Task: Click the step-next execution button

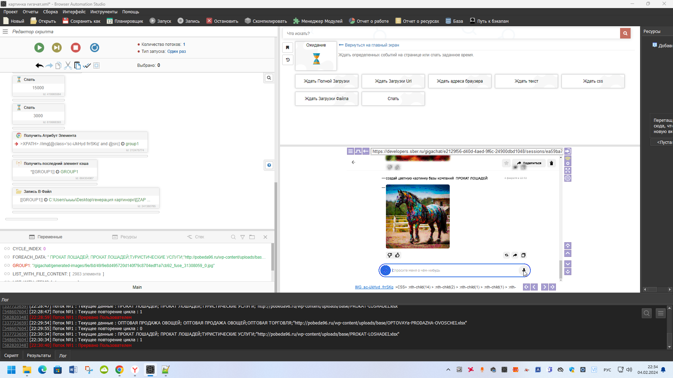Action: point(57,48)
